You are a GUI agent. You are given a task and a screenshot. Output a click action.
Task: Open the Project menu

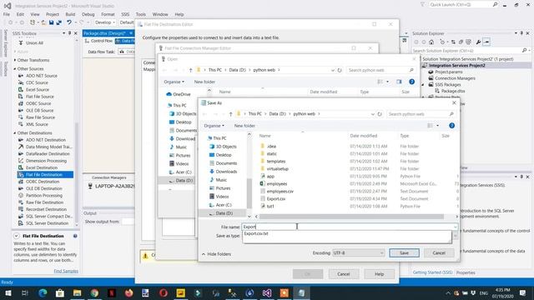coord(53,14)
